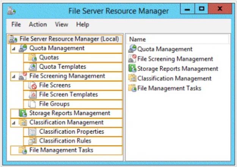
Task: Close the File Server Resource Manager window
Action: point(220,9)
